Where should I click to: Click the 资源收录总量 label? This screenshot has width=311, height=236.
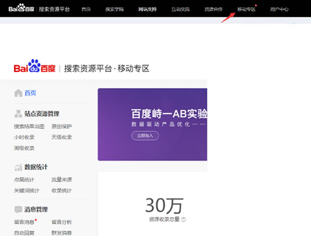(x=164, y=220)
